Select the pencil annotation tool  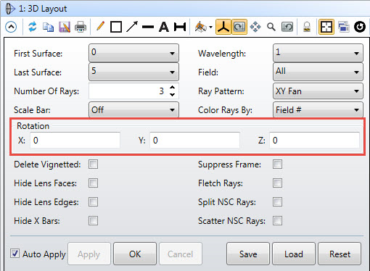tap(100, 26)
